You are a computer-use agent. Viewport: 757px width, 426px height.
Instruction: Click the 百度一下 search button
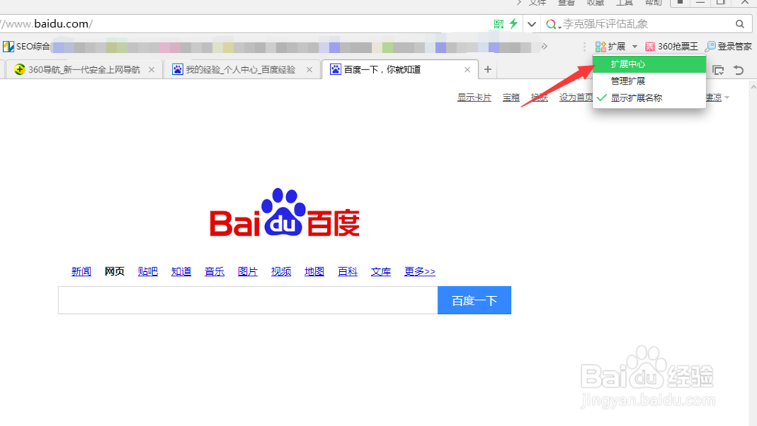pyautogui.click(x=475, y=300)
